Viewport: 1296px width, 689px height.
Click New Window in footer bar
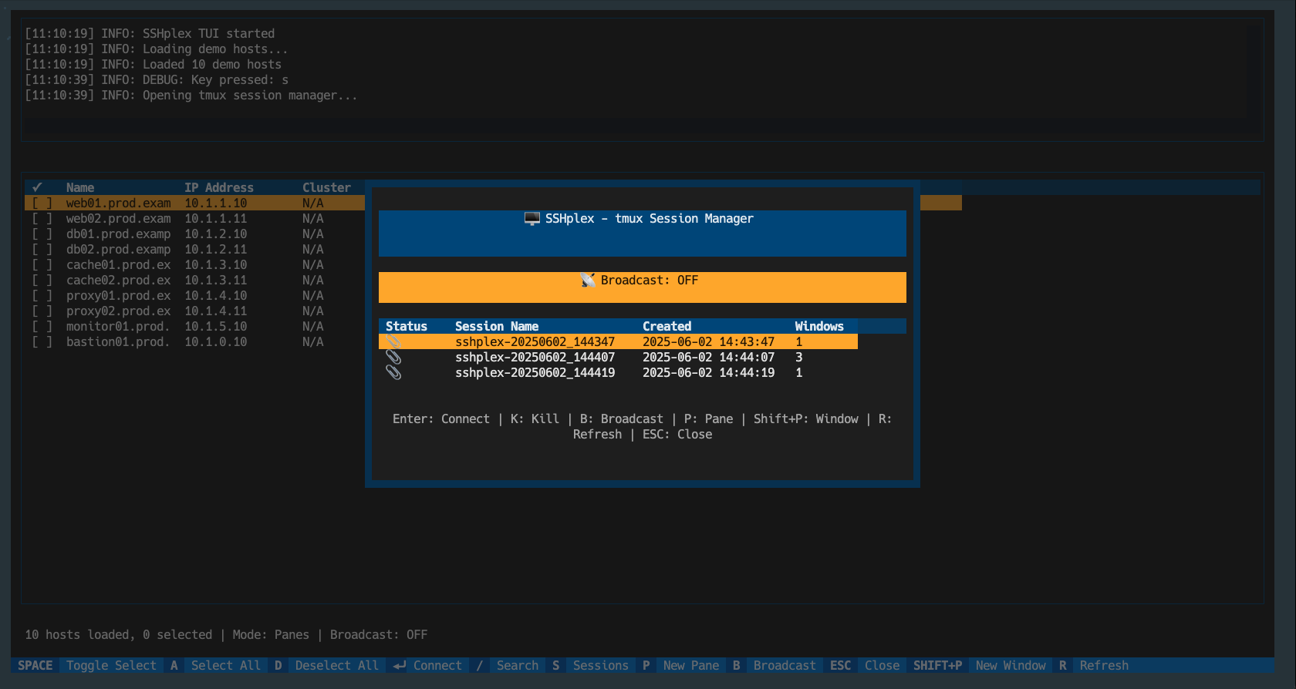pyautogui.click(x=1011, y=666)
